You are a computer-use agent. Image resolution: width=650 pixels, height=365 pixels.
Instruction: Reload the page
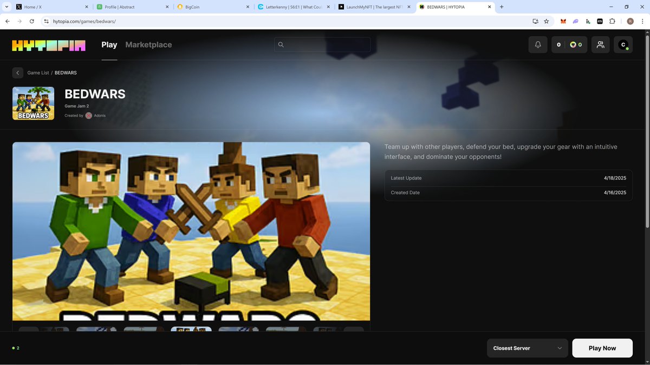[32, 21]
